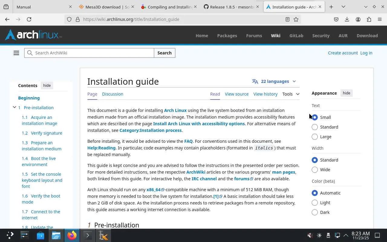Open the ArchWiki hamburger main menu
This screenshot has width=387, height=242.
tap(16, 53)
